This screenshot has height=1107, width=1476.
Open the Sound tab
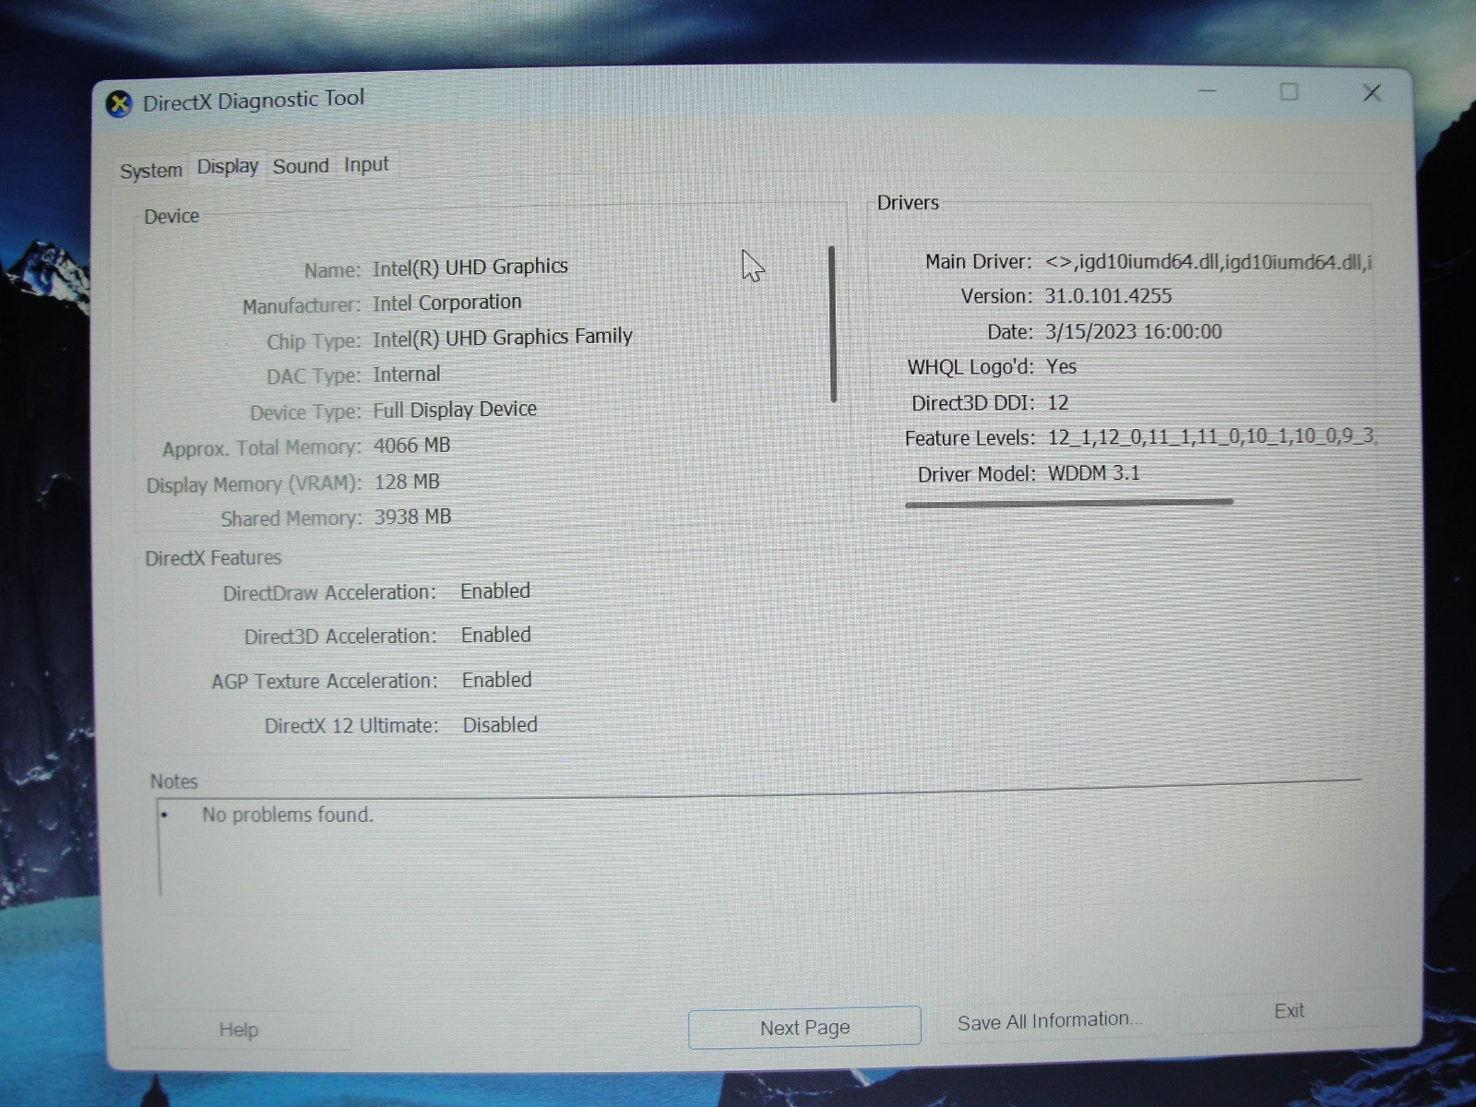point(301,166)
